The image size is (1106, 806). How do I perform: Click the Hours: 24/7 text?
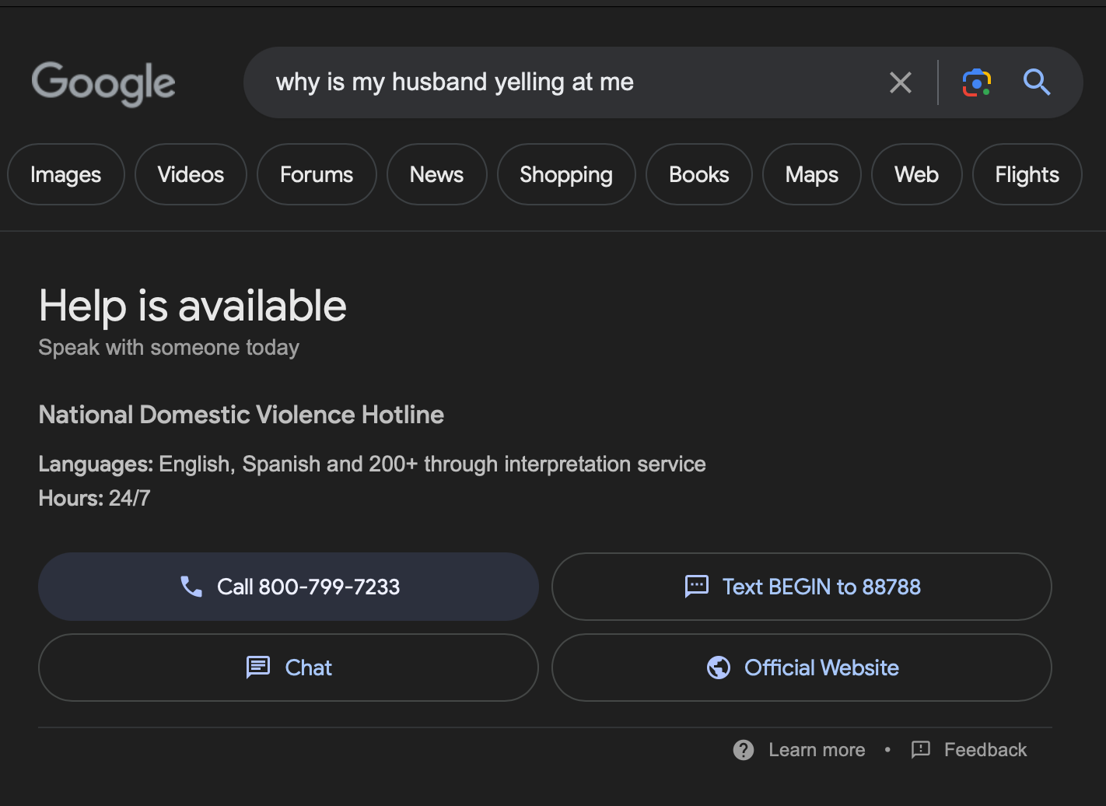point(95,498)
